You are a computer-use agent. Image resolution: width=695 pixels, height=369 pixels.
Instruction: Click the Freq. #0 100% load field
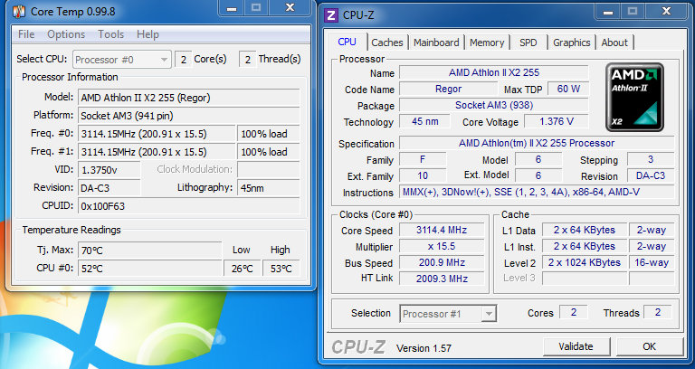click(269, 134)
